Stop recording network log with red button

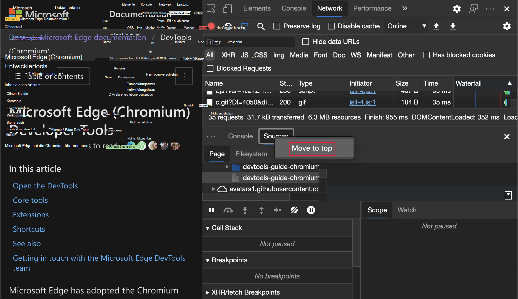click(211, 26)
